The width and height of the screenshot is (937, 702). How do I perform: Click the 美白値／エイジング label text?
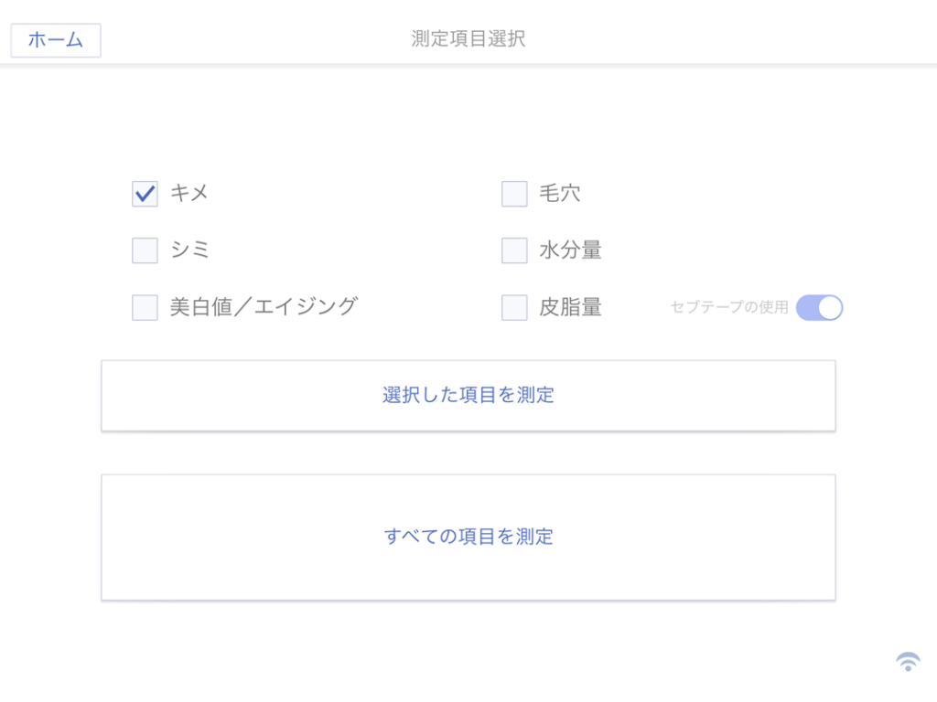264,307
